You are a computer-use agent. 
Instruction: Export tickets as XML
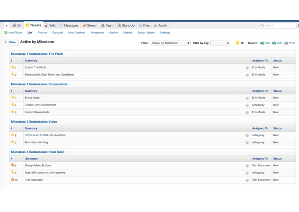tap(277, 43)
